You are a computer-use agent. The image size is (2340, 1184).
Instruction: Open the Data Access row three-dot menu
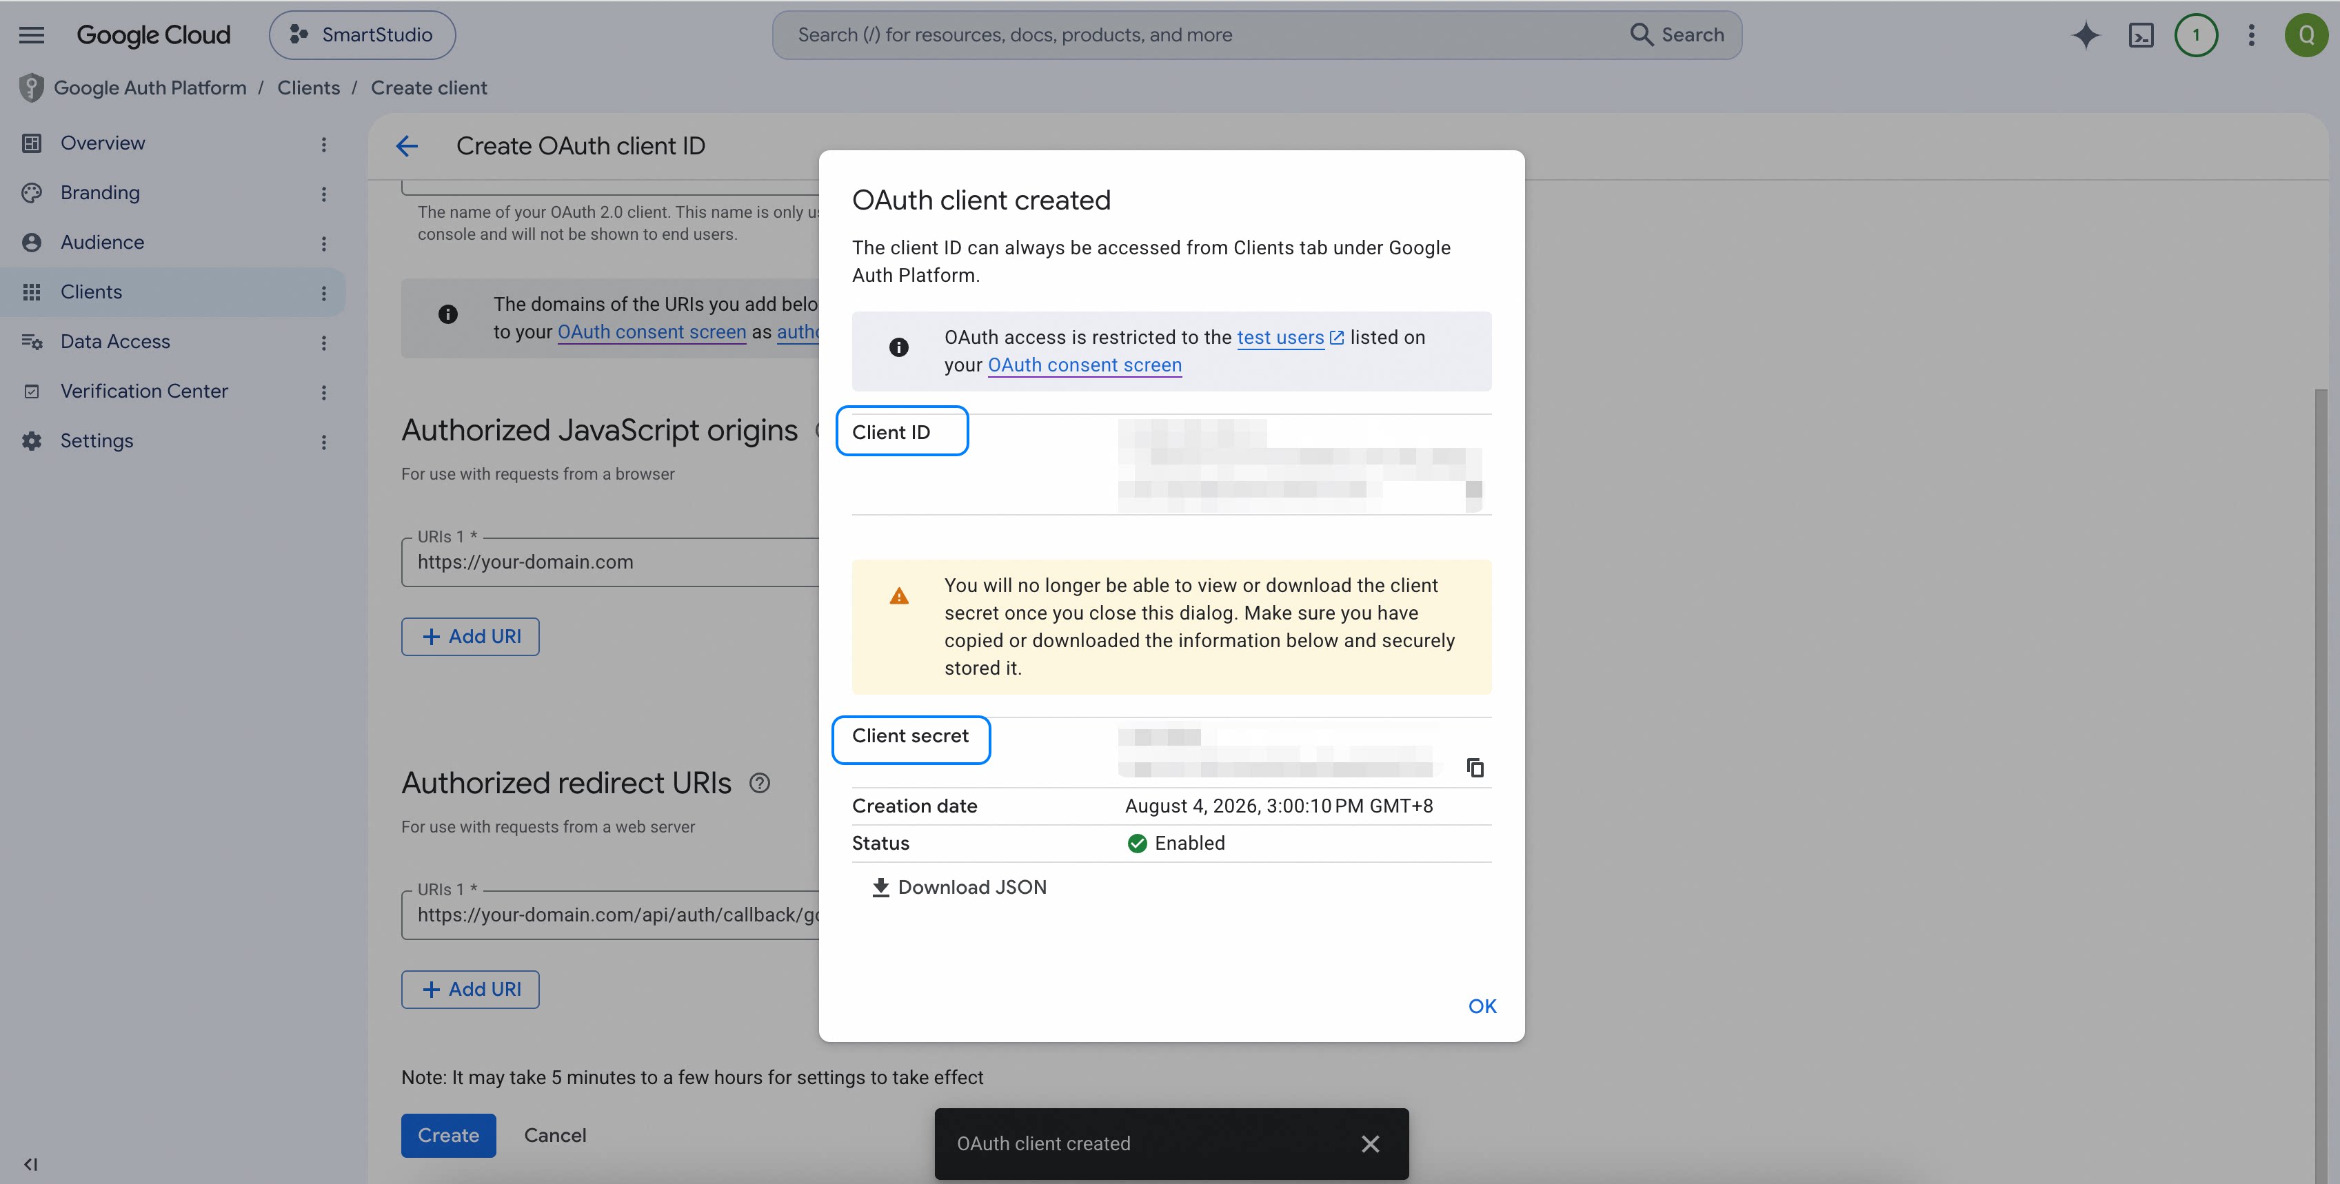[323, 343]
